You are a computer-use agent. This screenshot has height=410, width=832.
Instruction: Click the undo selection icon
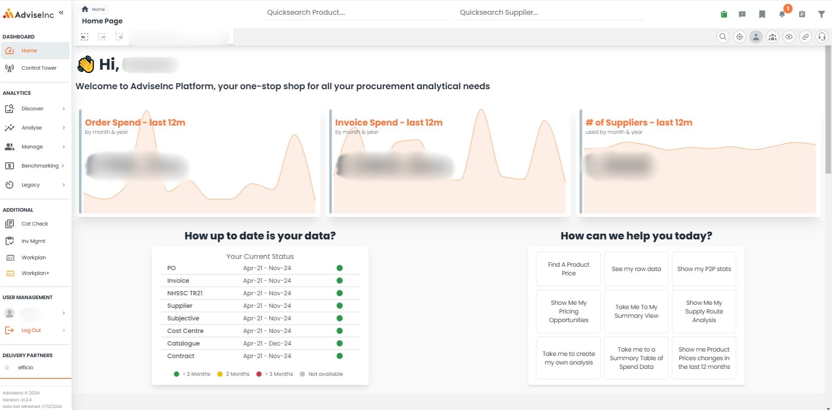tap(85, 37)
